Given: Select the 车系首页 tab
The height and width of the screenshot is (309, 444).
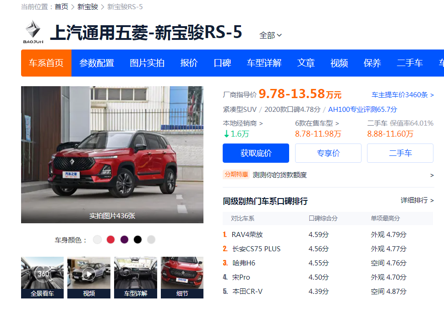Looking at the screenshot, I should (46, 63).
